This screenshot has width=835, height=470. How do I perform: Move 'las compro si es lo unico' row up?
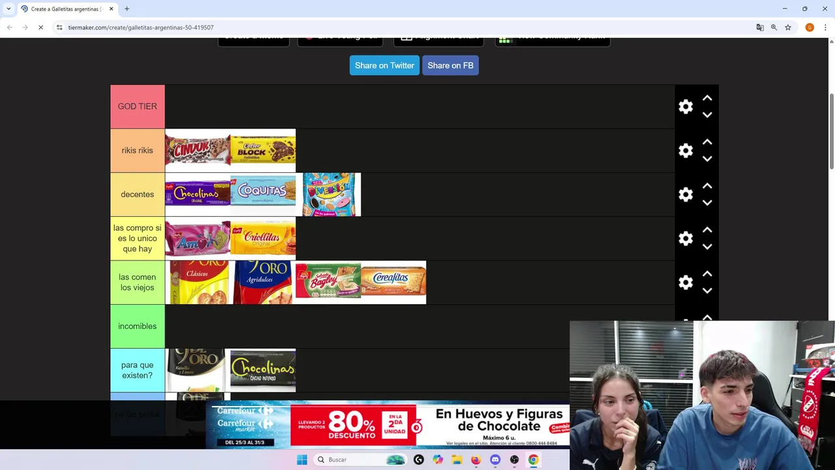(x=707, y=230)
